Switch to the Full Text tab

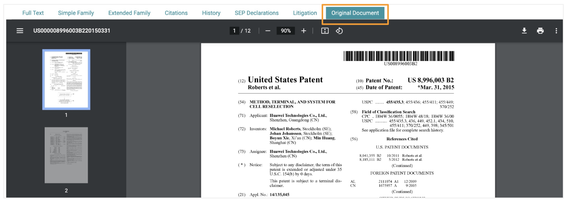click(x=33, y=13)
